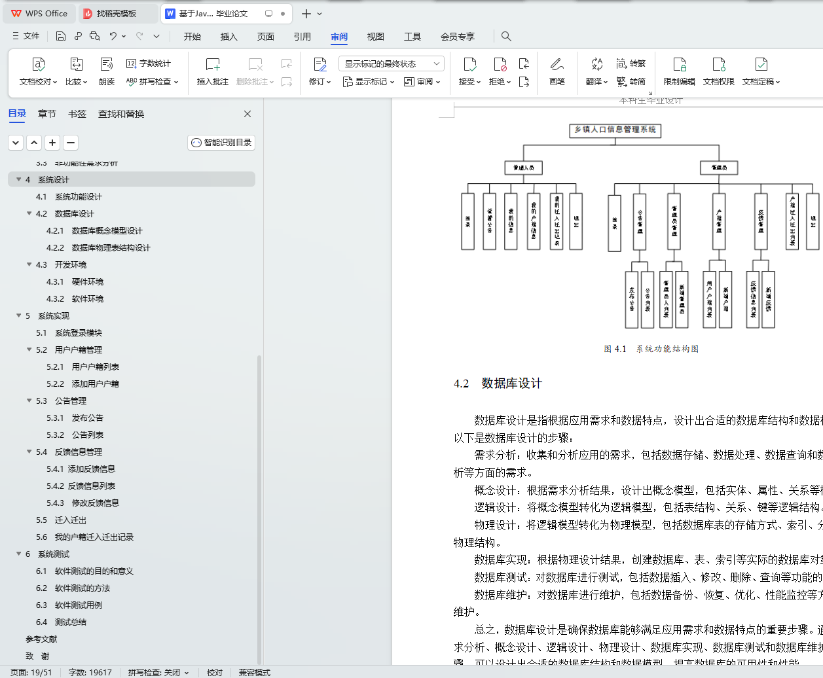Collapse the 4.3 开发环境 node
823x678 pixels.
tap(29, 264)
